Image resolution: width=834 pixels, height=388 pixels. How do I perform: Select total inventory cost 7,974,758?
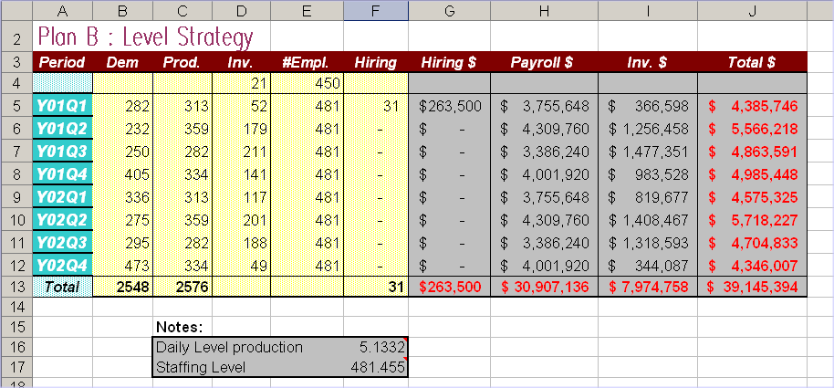coord(647,287)
